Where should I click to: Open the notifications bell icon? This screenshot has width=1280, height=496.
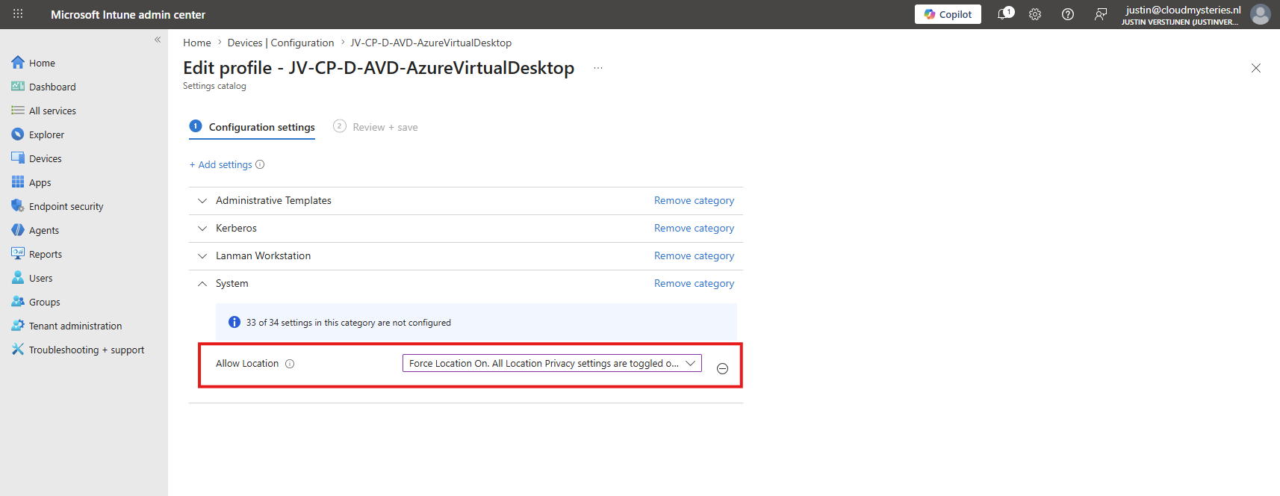coord(1005,14)
